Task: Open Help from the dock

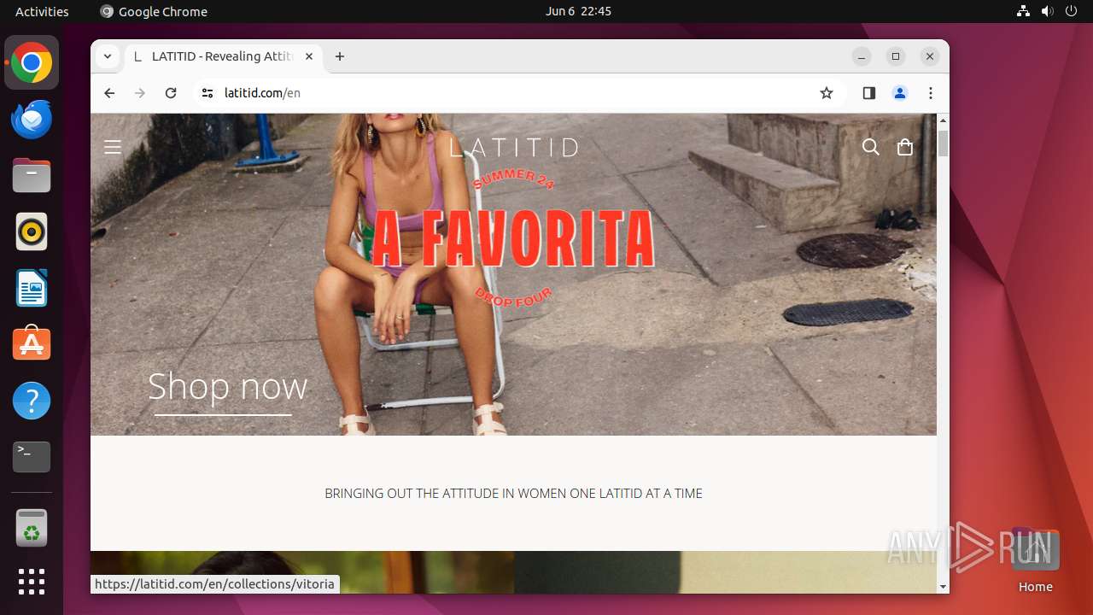Action: click(32, 401)
